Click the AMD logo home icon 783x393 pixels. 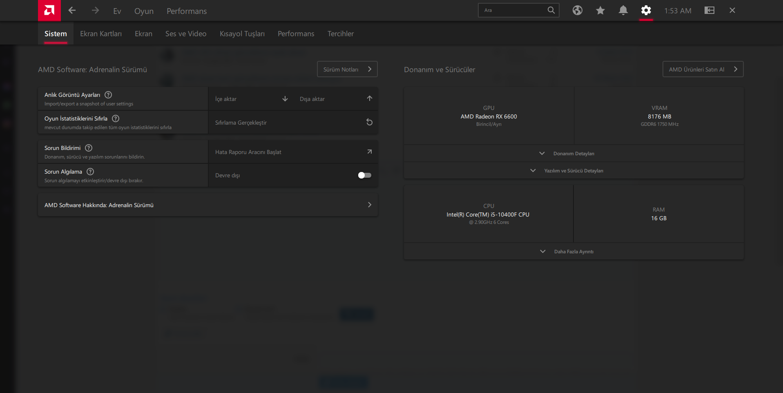coord(49,10)
